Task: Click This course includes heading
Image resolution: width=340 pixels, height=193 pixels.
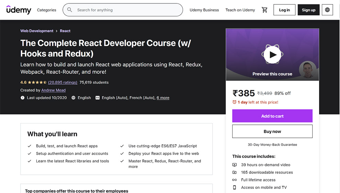Action: 254,156
